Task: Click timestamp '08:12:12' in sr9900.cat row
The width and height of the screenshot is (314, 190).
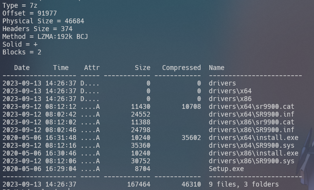Action: point(61,107)
